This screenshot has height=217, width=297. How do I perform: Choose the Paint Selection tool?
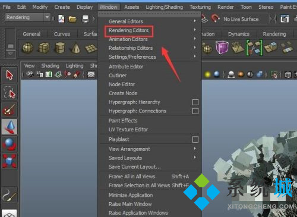(10, 109)
